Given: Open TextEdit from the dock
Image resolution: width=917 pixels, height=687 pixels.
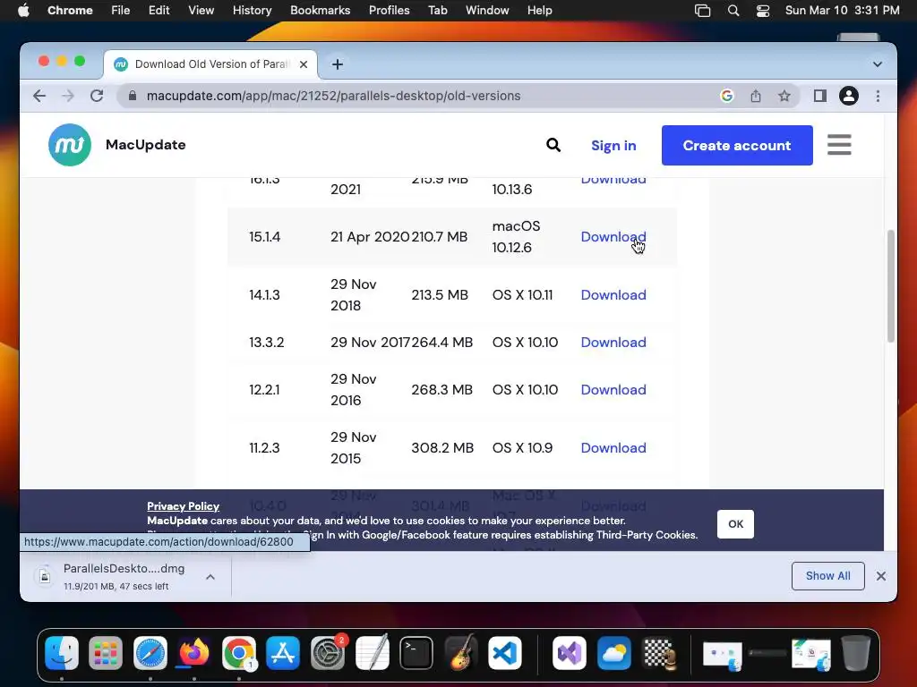Looking at the screenshot, I should 372,652.
